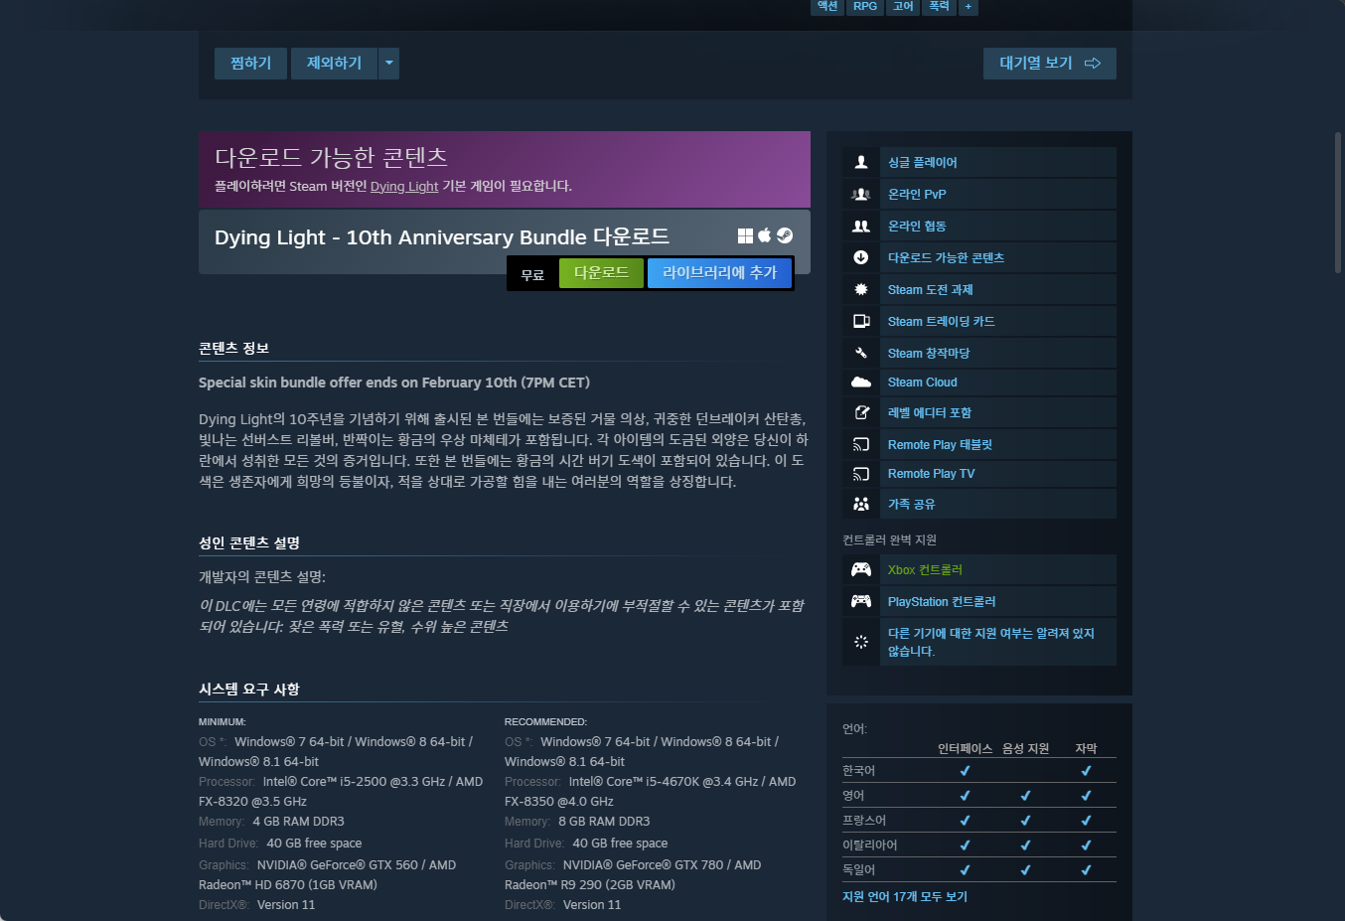Click the page vertical scrollbar
Screen dimensions: 1345x921
pos(1338,204)
